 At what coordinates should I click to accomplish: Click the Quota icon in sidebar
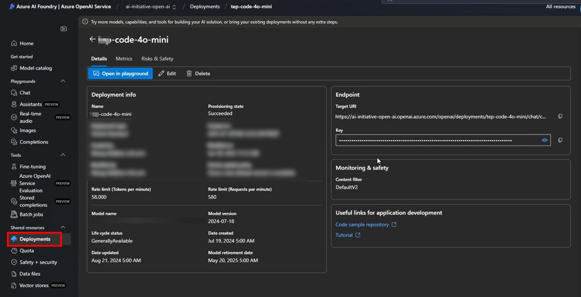coord(14,251)
